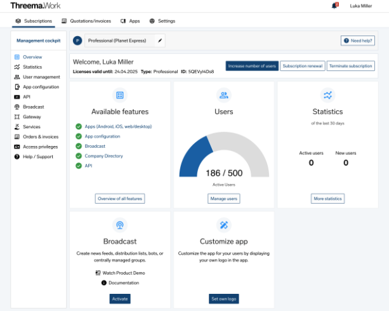The image size is (389, 311).
Task: Click the Broadcast antenna icon in sidebar
Action: (17, 107)
